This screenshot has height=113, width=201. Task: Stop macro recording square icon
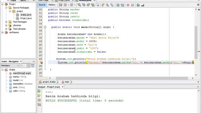[133, 5]
